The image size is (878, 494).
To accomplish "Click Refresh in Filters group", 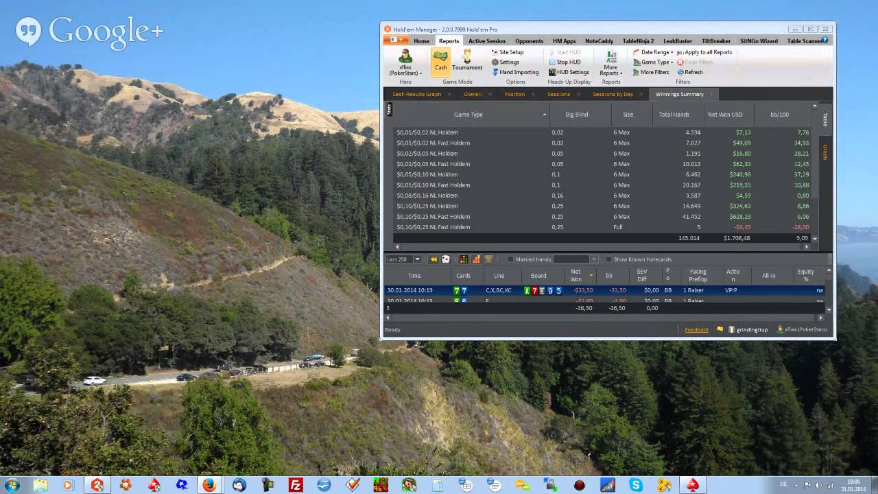I will coord(689,72).
